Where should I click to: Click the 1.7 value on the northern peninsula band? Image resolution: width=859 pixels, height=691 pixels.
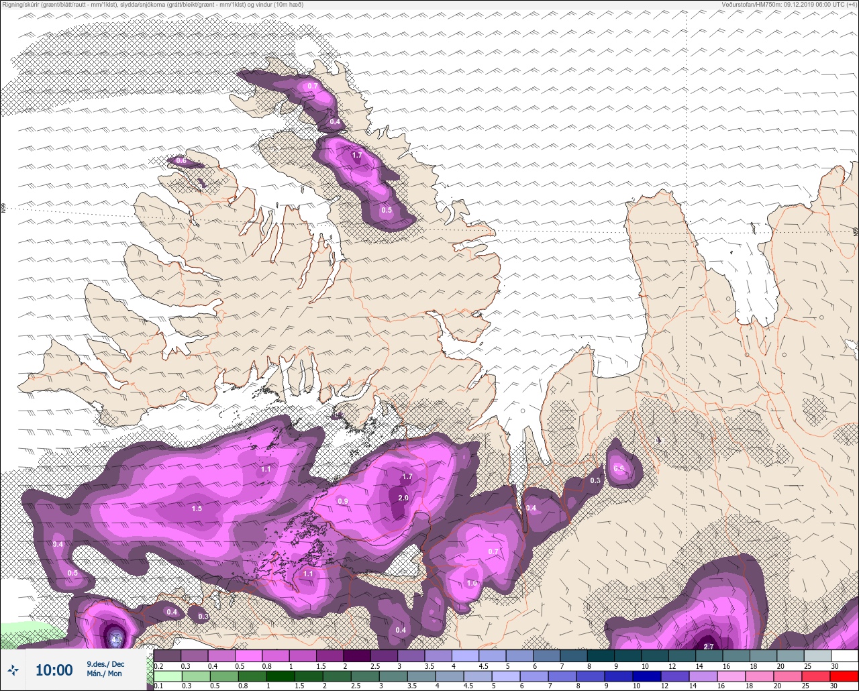point(357,156)
